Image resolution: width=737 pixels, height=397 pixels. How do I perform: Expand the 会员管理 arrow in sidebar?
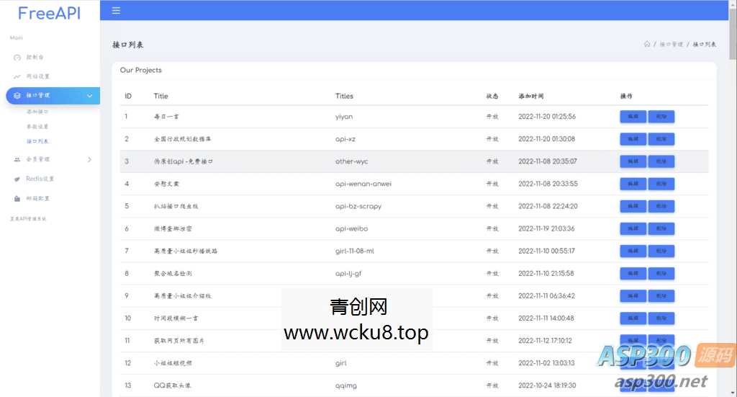click(x=89, y=159)
